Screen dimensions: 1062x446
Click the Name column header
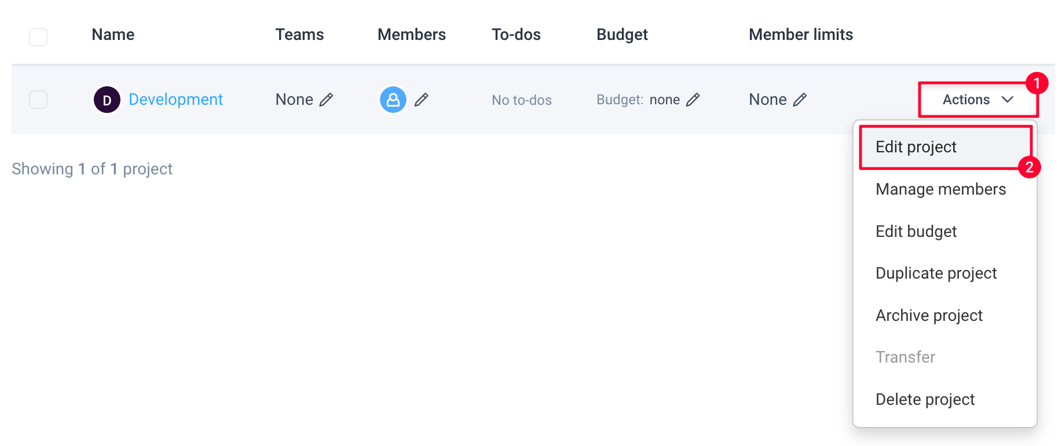coord(113,35)
